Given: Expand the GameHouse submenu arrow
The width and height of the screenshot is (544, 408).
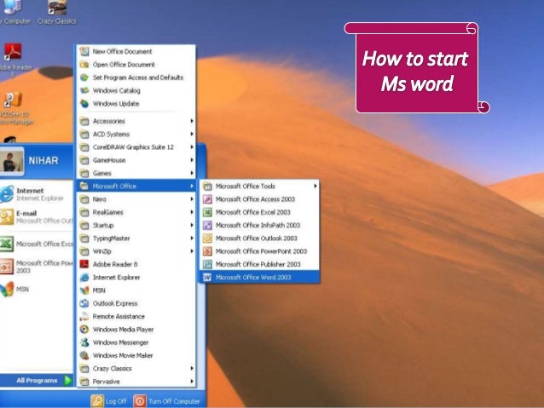Looking at the screenshot, I should pyautogui.click(x=192, y=160).
